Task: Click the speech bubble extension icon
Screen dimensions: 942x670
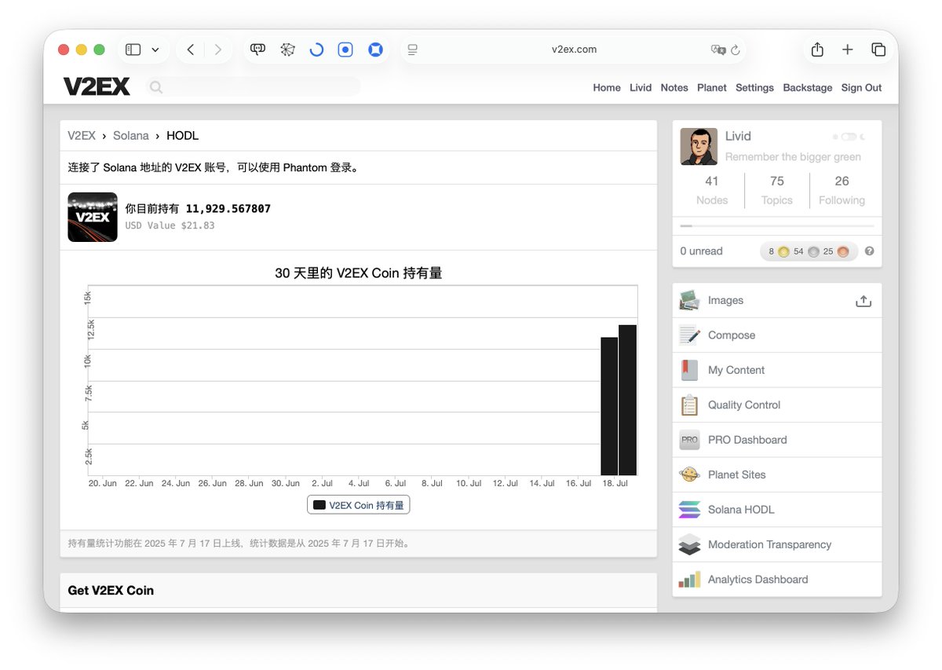Action: pos(258,49)
